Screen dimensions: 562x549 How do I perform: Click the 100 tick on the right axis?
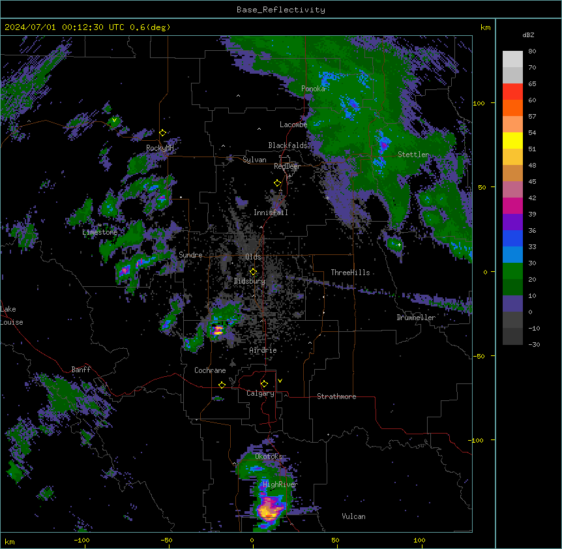479,103
